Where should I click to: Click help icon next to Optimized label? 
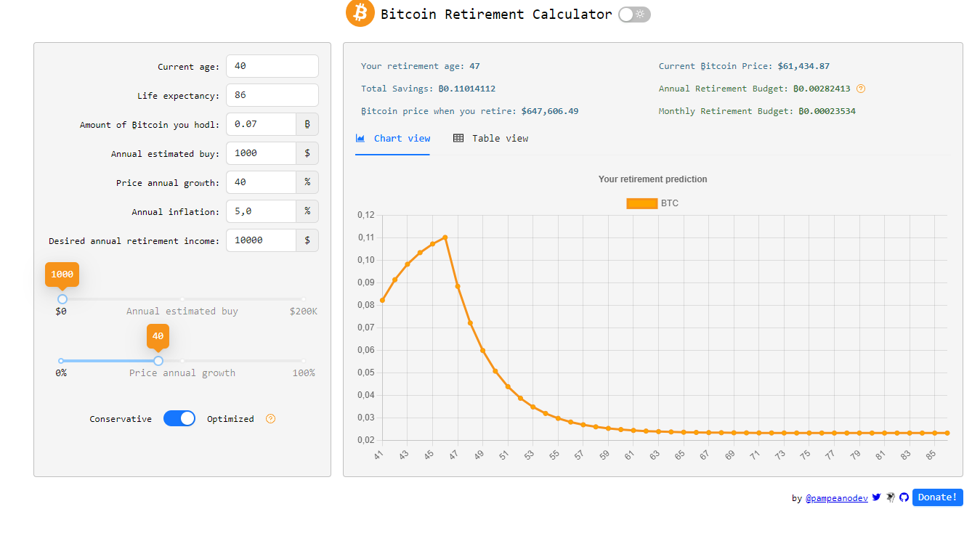pyautogui.click(x=270, y=419)
